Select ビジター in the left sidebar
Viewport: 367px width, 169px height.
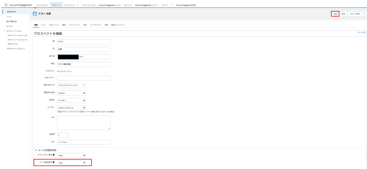tap(10, 26)
